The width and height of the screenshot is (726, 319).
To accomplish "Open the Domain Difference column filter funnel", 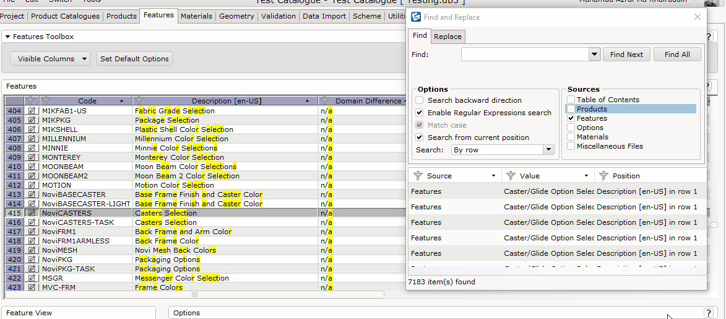I will (x=326, y=100).
